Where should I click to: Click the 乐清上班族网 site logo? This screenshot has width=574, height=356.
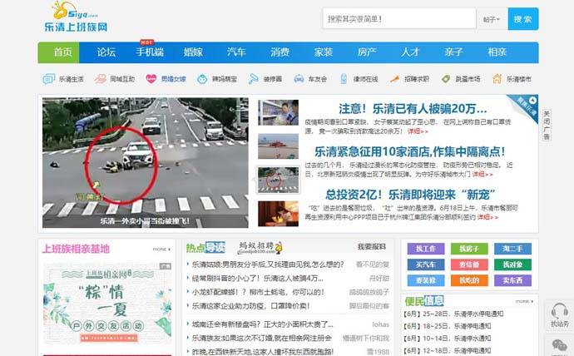tap(76, 17)
